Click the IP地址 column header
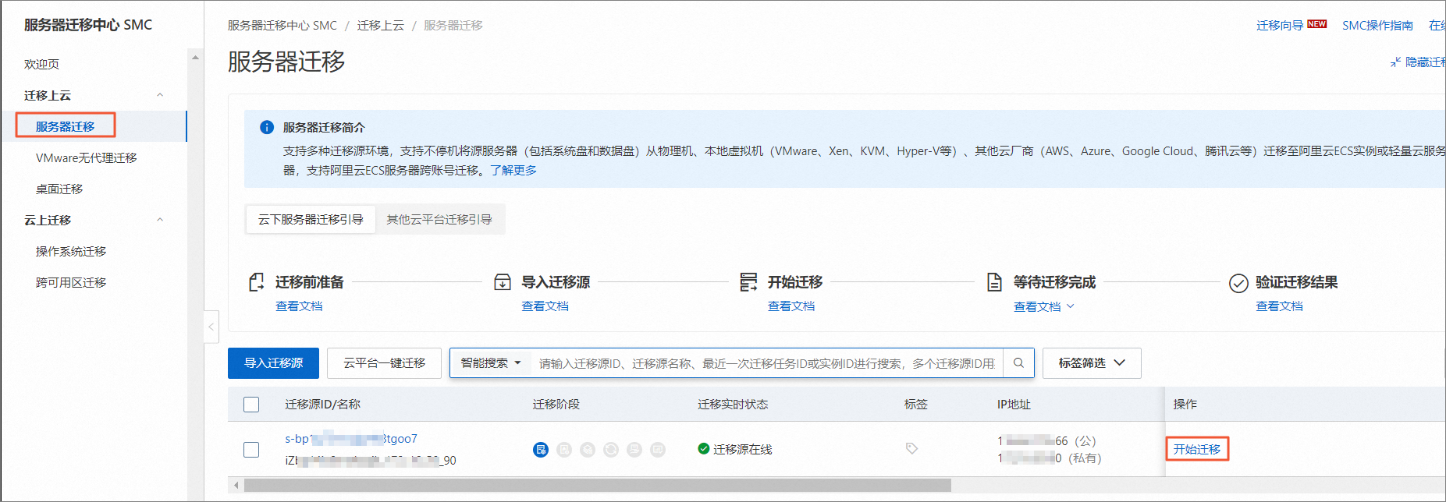This screenshot has height=502, width=1446. click(1014, 405)
